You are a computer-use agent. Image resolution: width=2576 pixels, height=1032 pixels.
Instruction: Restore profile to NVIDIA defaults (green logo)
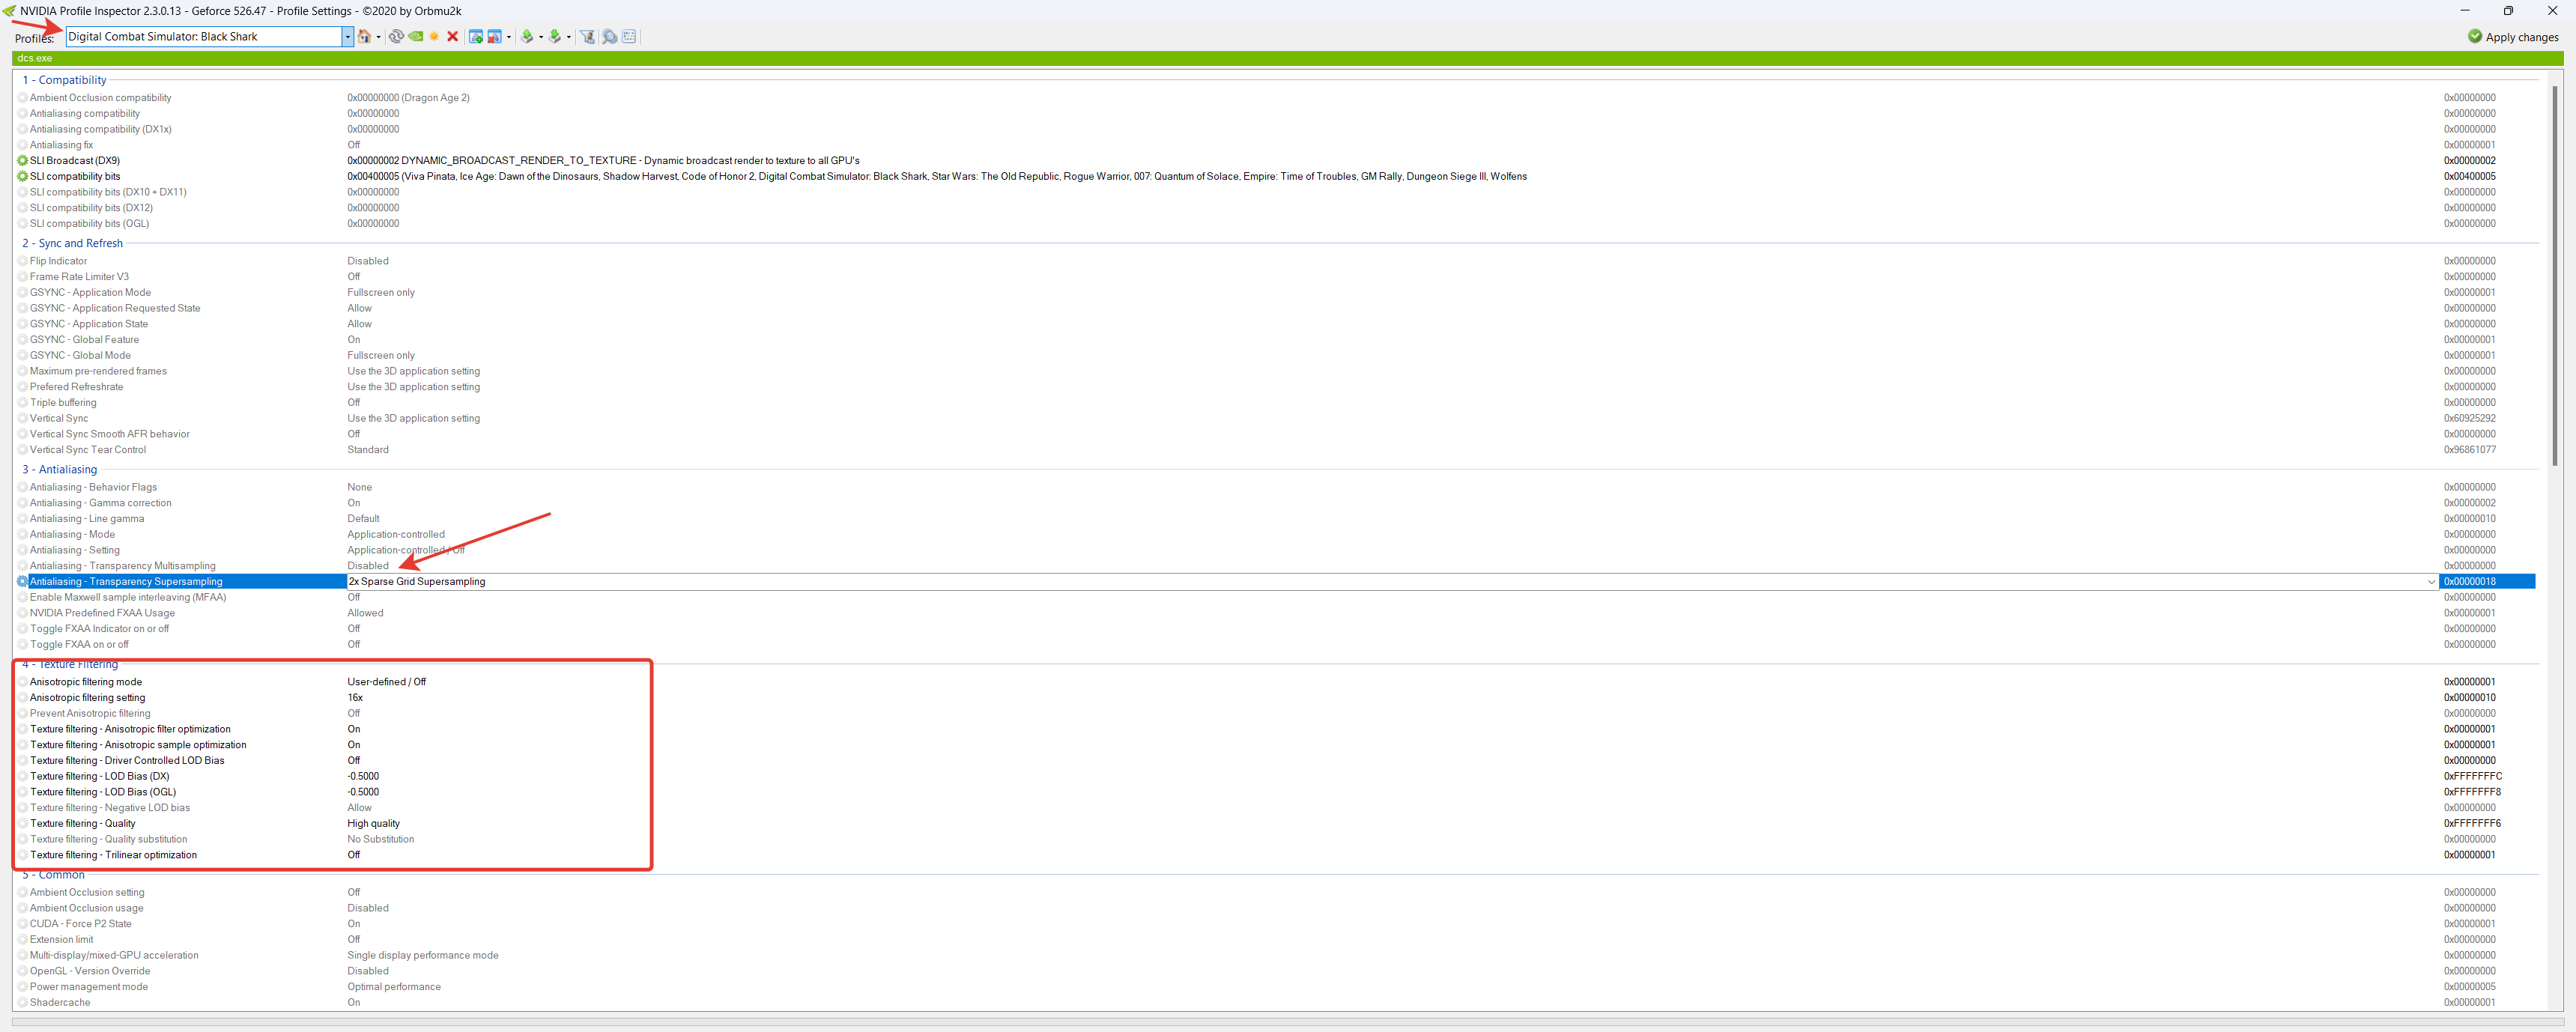[x=415, y=37]
